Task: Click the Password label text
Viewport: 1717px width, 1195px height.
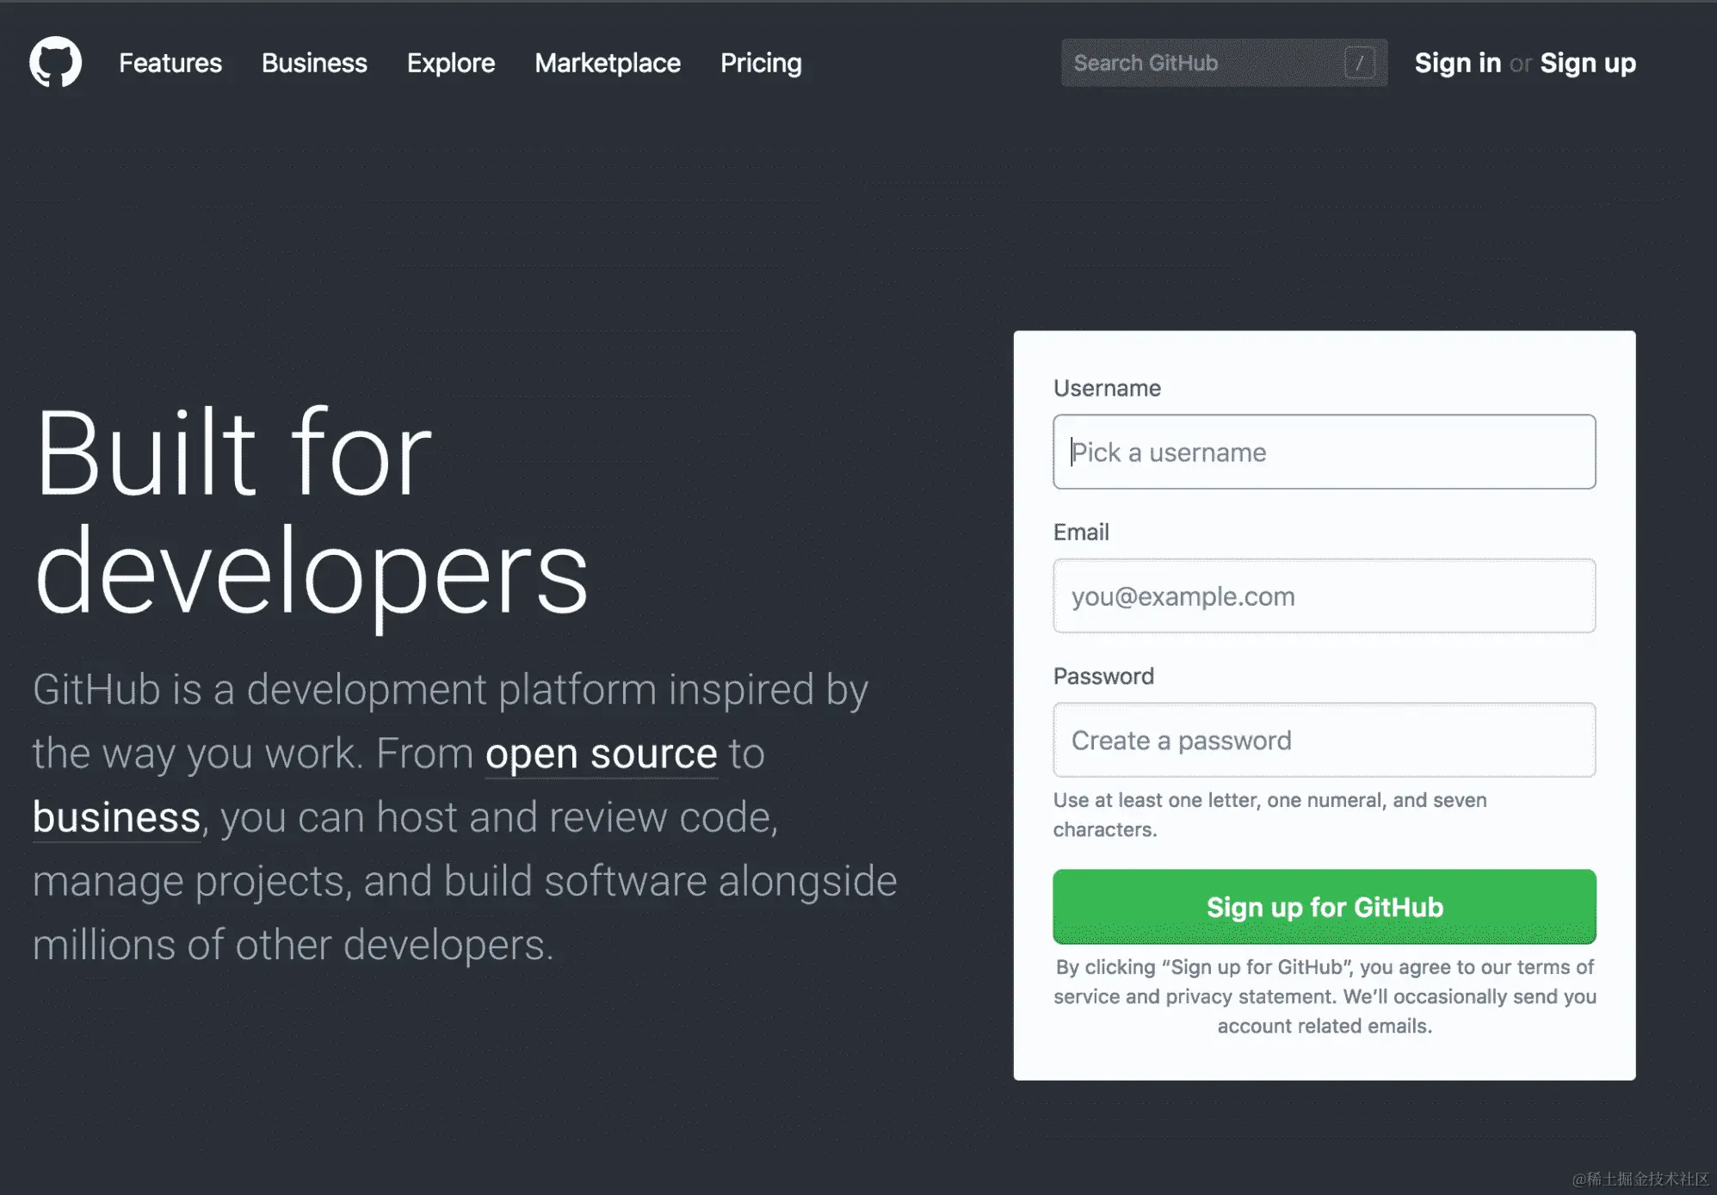Action: click(x=1103, y=676)
